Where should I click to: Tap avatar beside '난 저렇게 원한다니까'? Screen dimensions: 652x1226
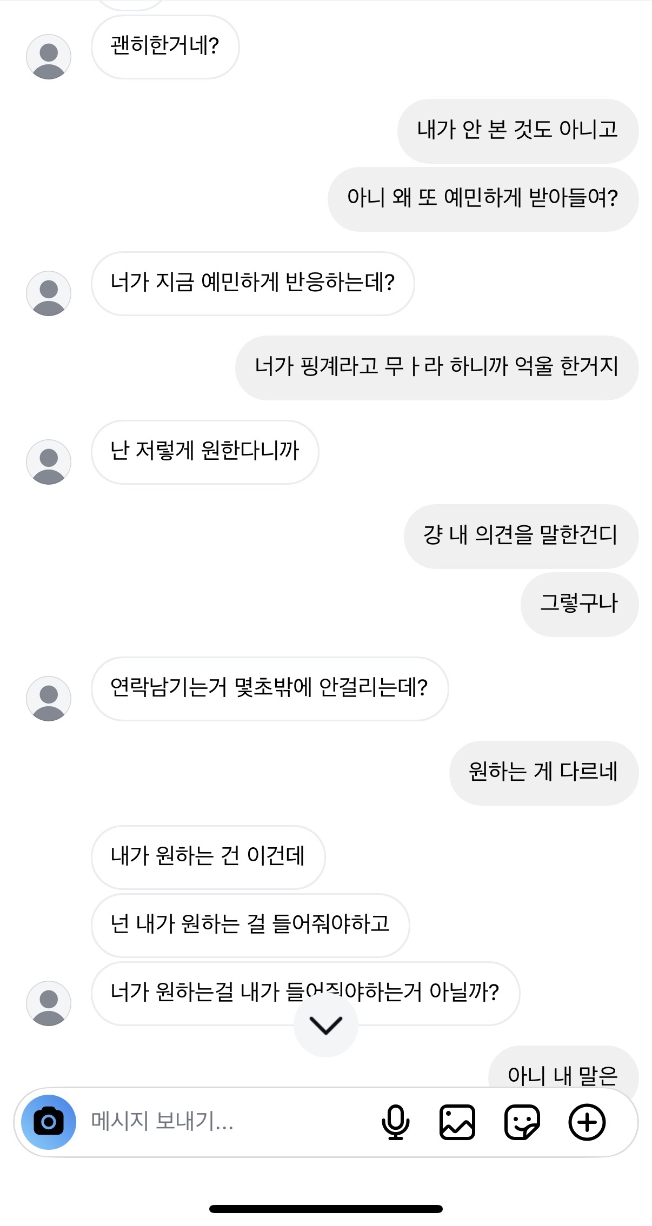click(x=49, y=462)
